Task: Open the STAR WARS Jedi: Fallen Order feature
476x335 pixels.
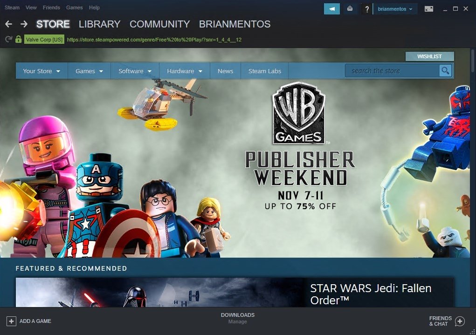Action: click(235, 293)
